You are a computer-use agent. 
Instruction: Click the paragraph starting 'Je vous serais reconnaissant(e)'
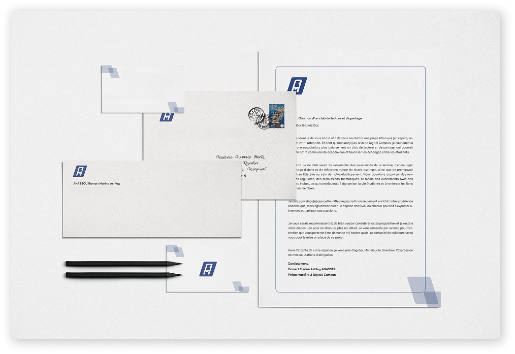coord(350,231)
